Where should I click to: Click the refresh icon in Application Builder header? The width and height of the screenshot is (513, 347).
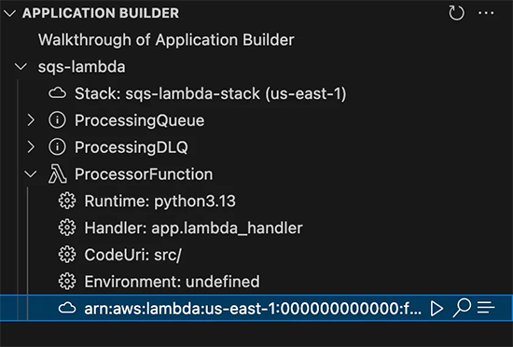[x=456, y=13]
